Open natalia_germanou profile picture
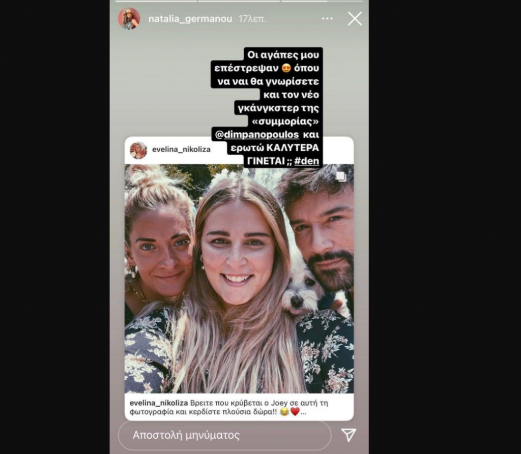Screen dimensions: 521x454 click(129, 19)
